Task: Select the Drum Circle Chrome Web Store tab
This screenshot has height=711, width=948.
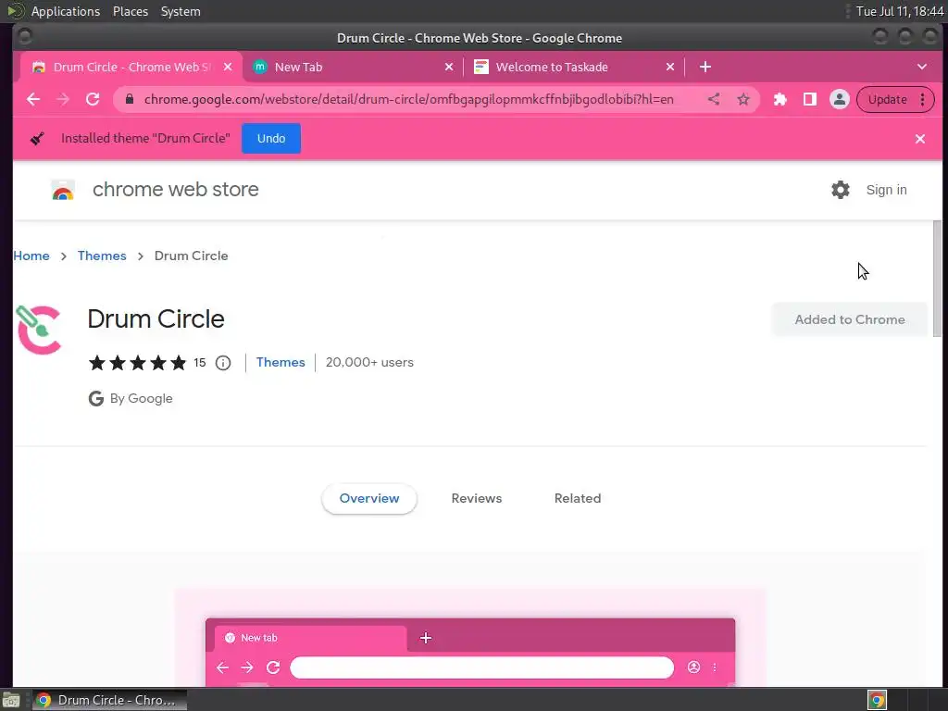Action: click(131, 67)
